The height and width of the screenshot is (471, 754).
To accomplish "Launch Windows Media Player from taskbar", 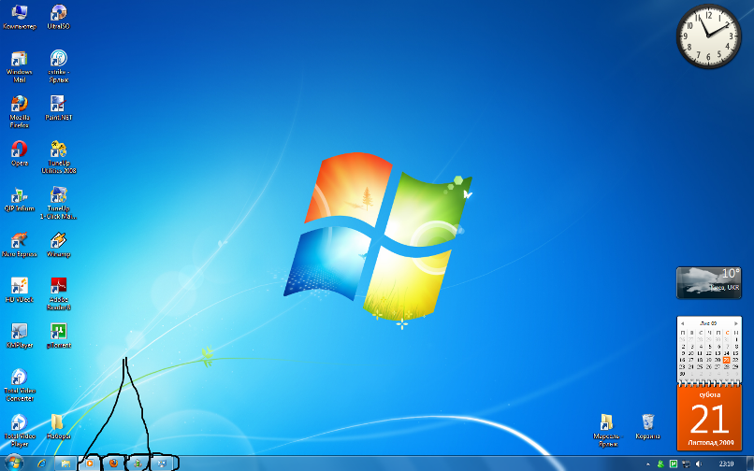I will pyautogui.click(x=90, y=463).
